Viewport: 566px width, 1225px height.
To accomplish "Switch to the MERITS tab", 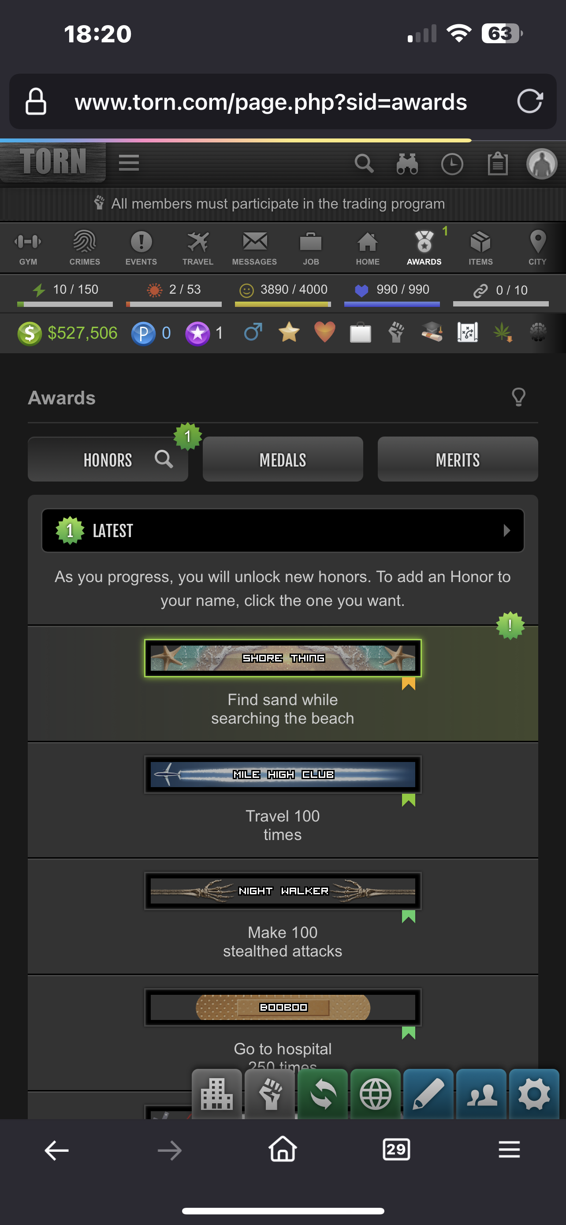I will 458,459.
